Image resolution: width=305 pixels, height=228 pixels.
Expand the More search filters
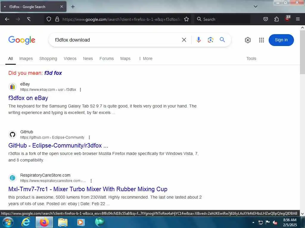[145, 58]
